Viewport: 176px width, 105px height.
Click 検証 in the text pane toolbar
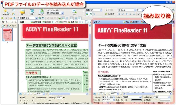(x=126, y=22)
